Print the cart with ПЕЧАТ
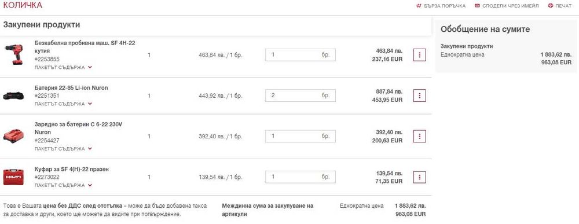 click(560, 6)
